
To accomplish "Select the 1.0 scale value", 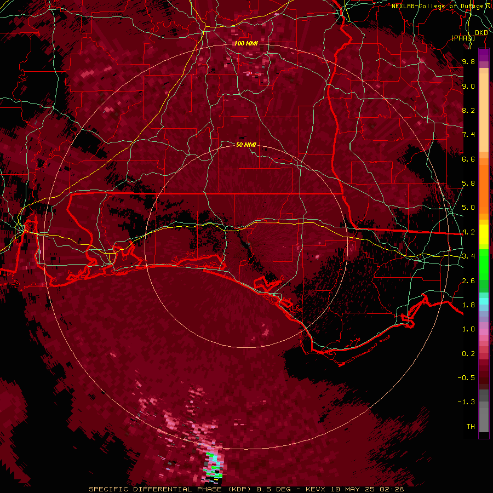I will [x=468, y=329].
